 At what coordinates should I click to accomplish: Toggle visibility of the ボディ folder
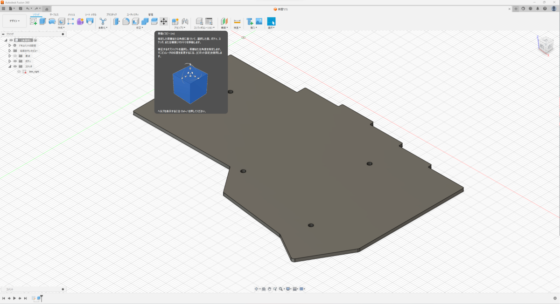pos(15,61)
